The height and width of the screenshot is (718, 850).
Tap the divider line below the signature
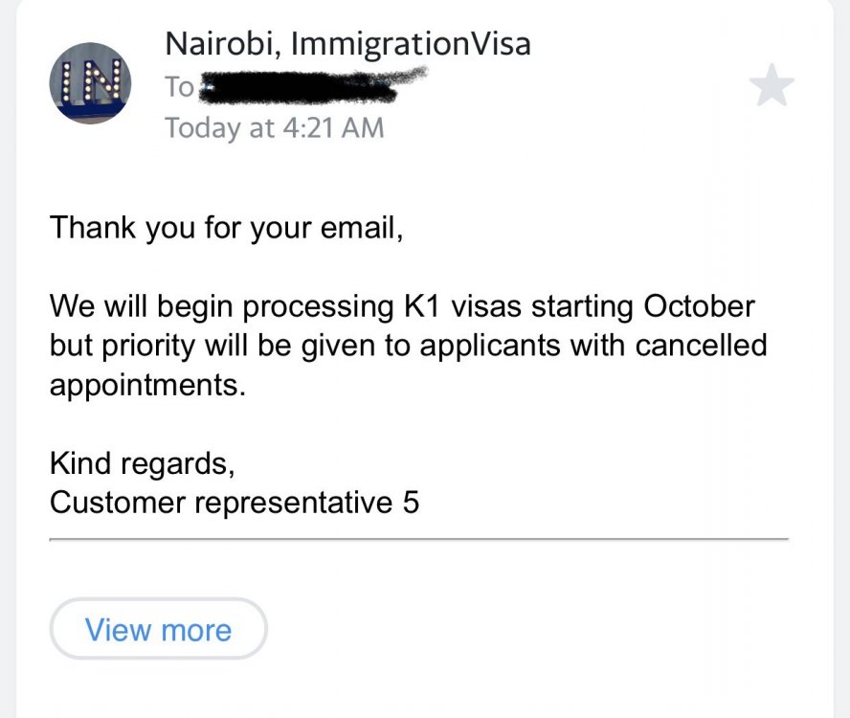(418, 540)
